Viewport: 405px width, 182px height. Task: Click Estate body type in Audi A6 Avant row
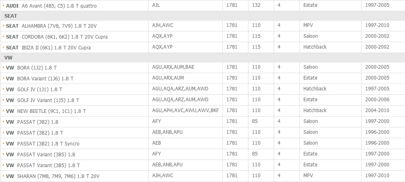[x=310, y=5]
